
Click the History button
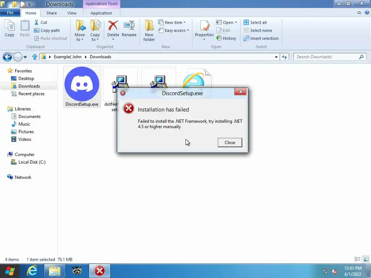coord(226,38)
